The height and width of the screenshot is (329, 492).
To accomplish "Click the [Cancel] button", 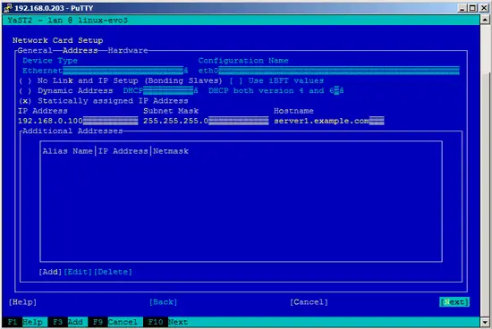I will tap(309, 302).
